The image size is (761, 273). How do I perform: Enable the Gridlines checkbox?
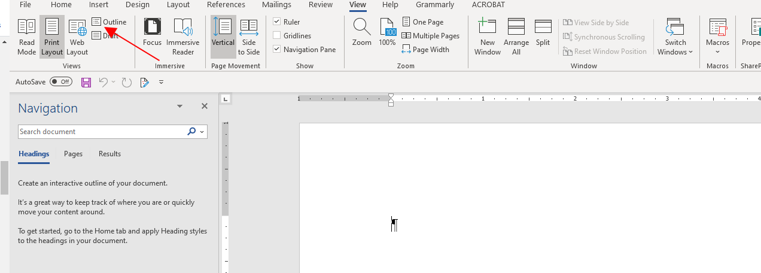click(x=277, y=36)
